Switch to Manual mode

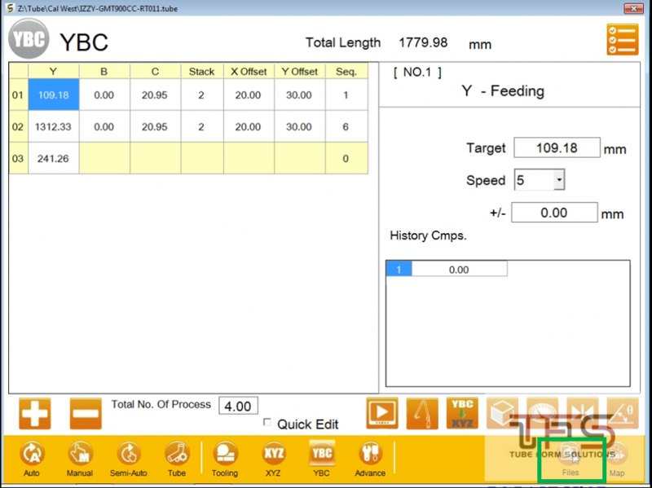(80, 459)
